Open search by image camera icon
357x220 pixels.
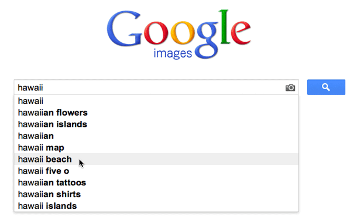[x=290, y=87]
